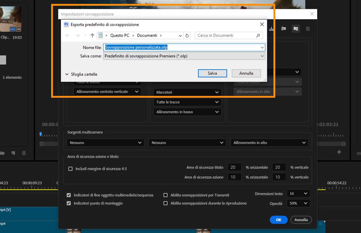Click the Back arrow in the export dialog
This screenshot has height=233, width=361.
tap(67, 35)
